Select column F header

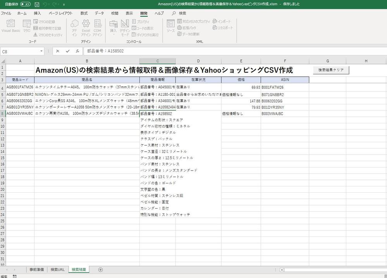tap(285, 61)
